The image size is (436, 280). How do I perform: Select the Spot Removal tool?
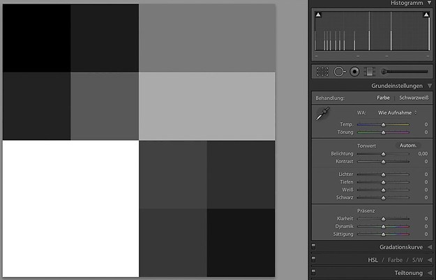coord(339,71)
